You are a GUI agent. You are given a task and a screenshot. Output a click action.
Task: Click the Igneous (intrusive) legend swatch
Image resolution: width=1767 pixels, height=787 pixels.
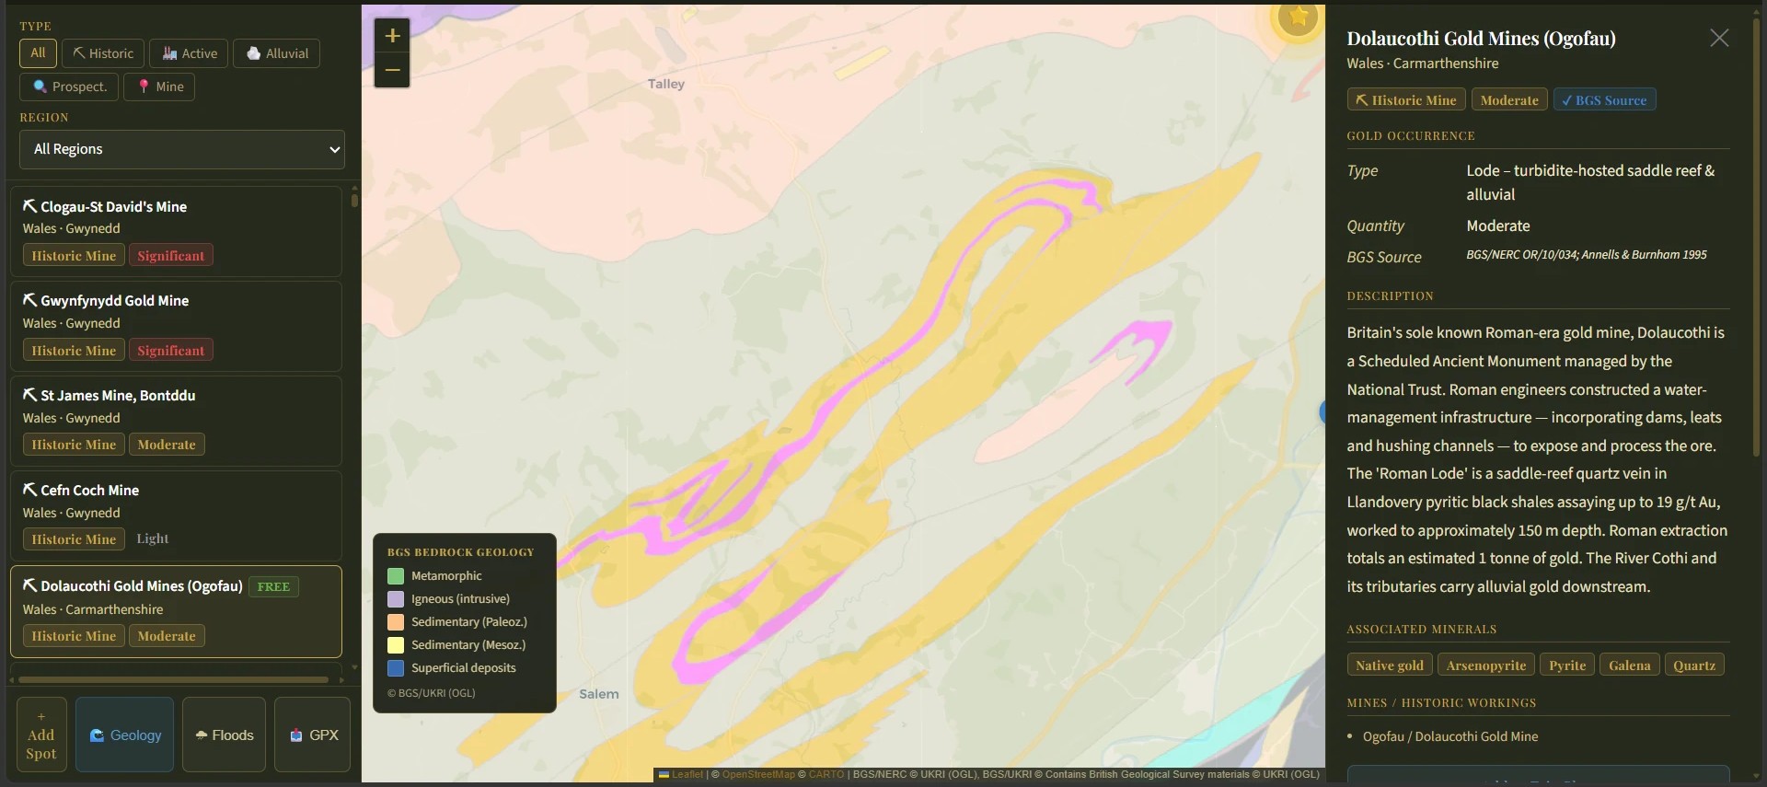[x=396, y=599]
